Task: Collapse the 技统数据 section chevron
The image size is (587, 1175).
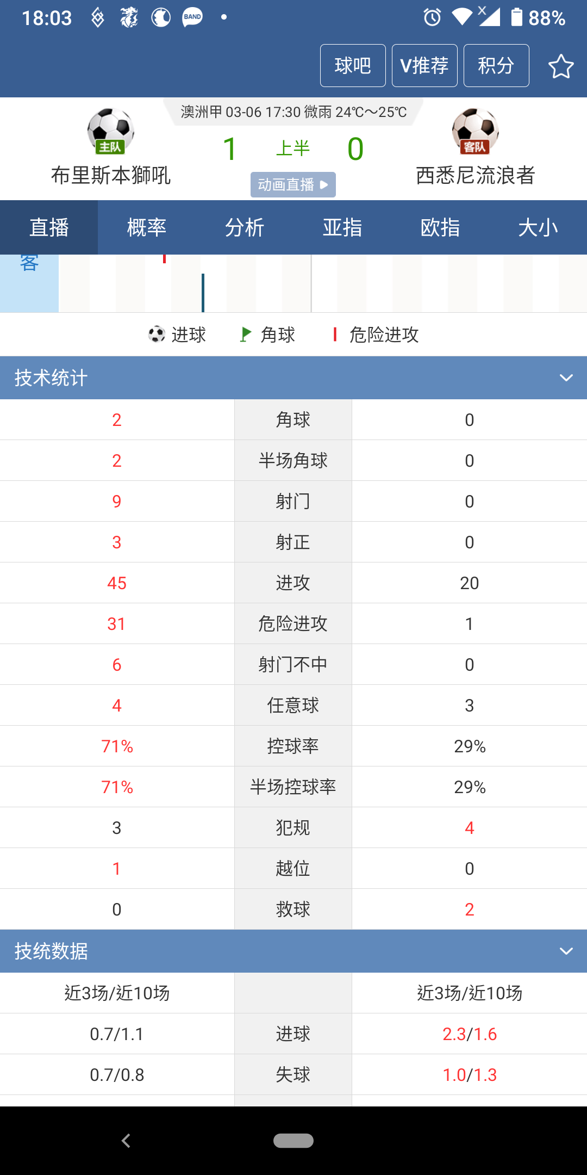Action: (566, 951)
